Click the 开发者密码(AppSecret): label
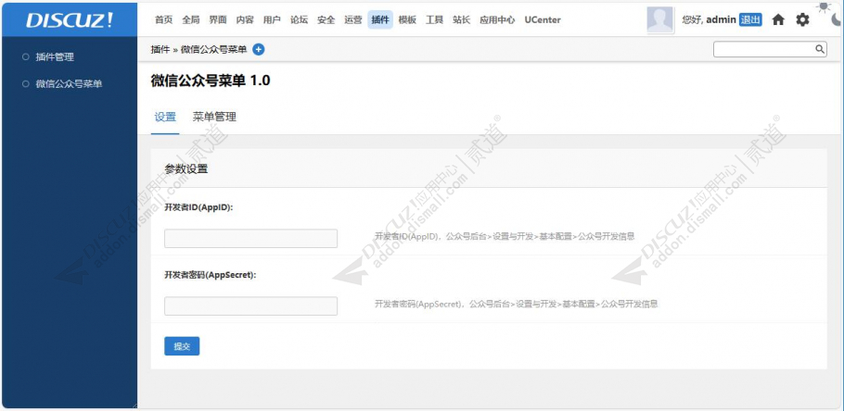844x411 pixels. point(211,275)
